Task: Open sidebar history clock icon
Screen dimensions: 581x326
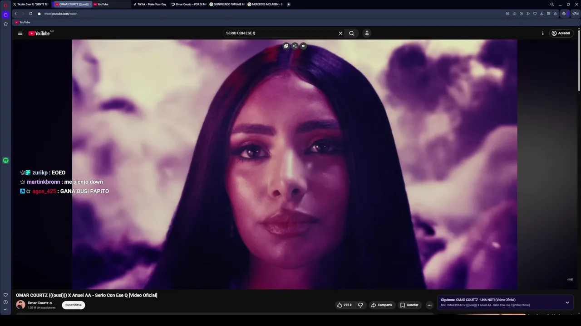Action: coord(5,302)
